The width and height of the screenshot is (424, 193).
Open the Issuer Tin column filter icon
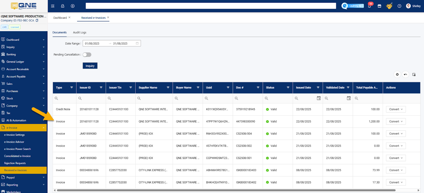(131, 87)
